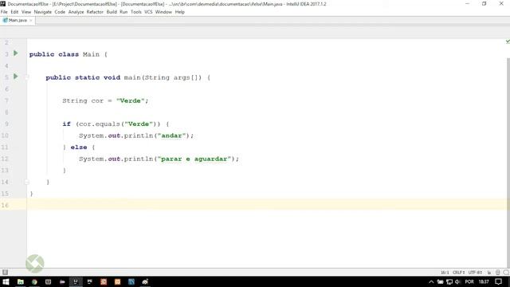Switch the POR keyboard language
Image resolution: width=510 pixels, height=287 pixels.
469,281
